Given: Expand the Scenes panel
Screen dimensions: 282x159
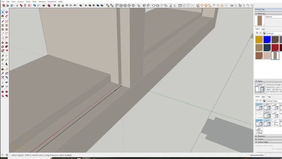Looking at the screenshot, I should point(268,139).
